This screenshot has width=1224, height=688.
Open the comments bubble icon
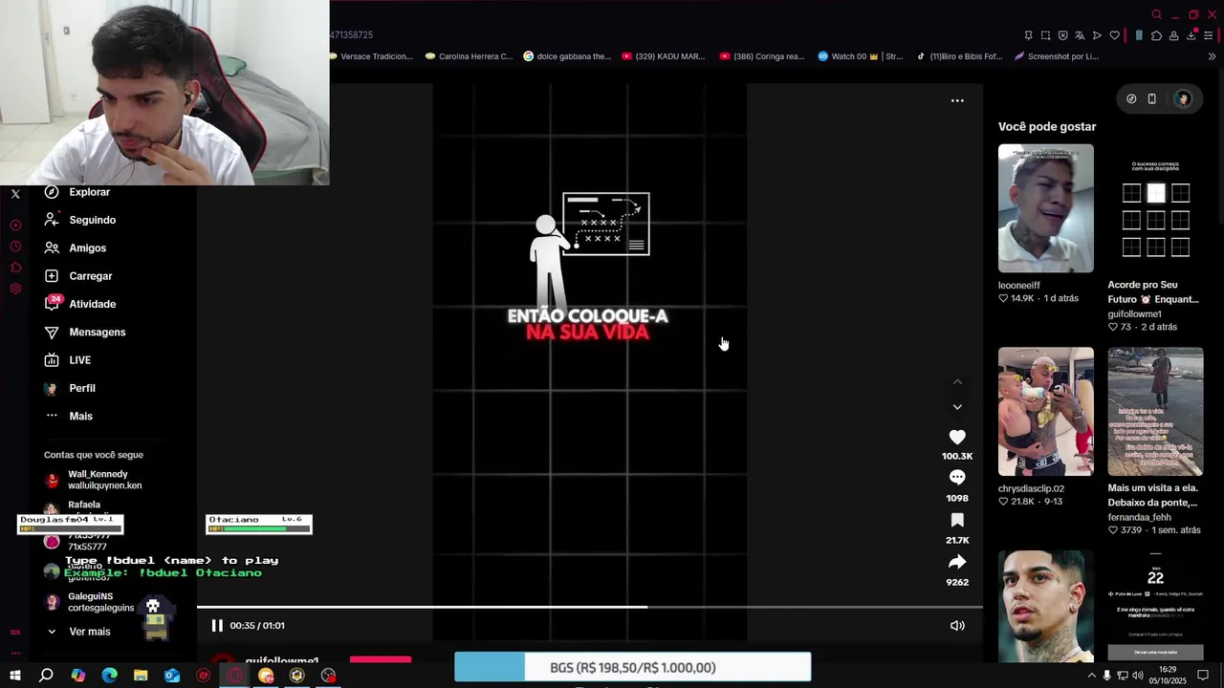pos(957,478)
